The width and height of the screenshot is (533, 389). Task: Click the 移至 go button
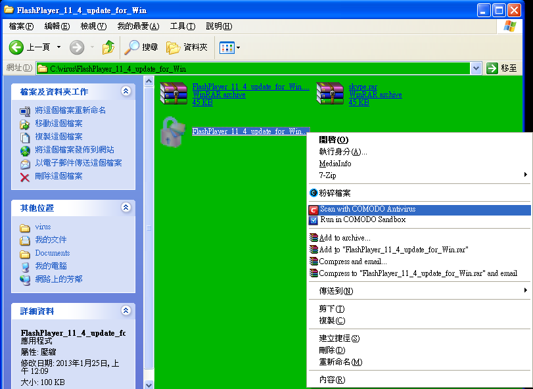pos(502,68)
